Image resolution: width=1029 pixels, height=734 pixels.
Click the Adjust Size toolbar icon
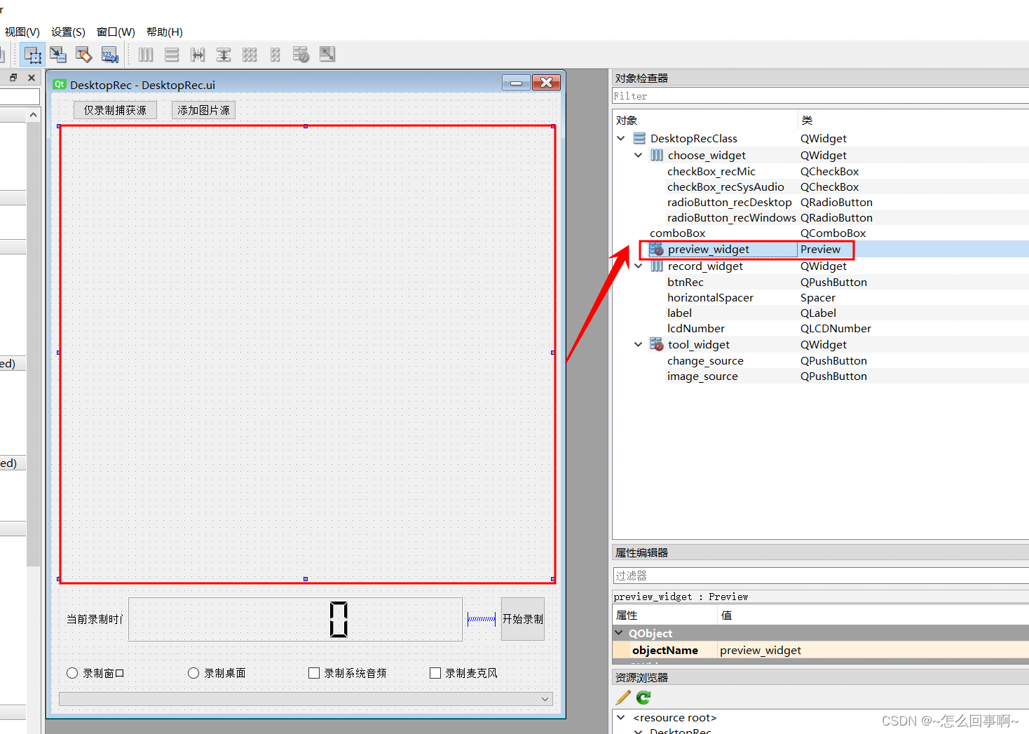click(327, 54)
